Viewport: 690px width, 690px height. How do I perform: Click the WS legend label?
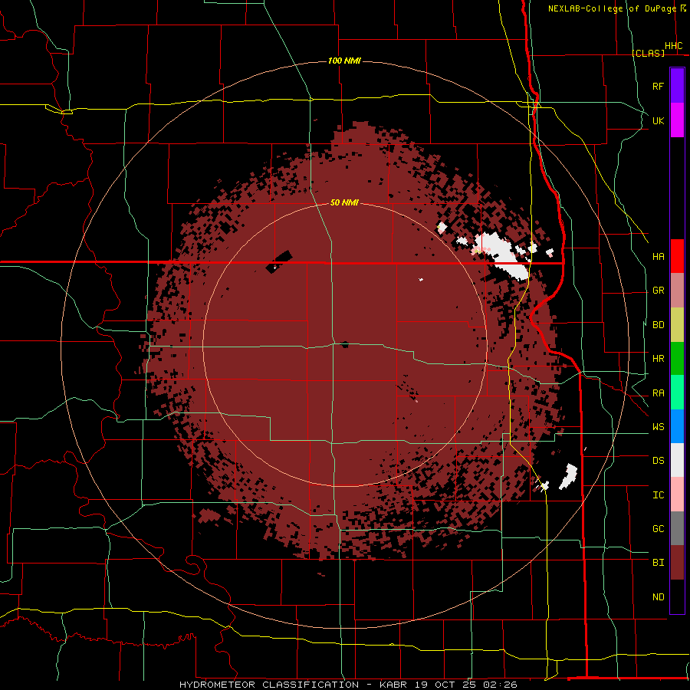[658, 427]
